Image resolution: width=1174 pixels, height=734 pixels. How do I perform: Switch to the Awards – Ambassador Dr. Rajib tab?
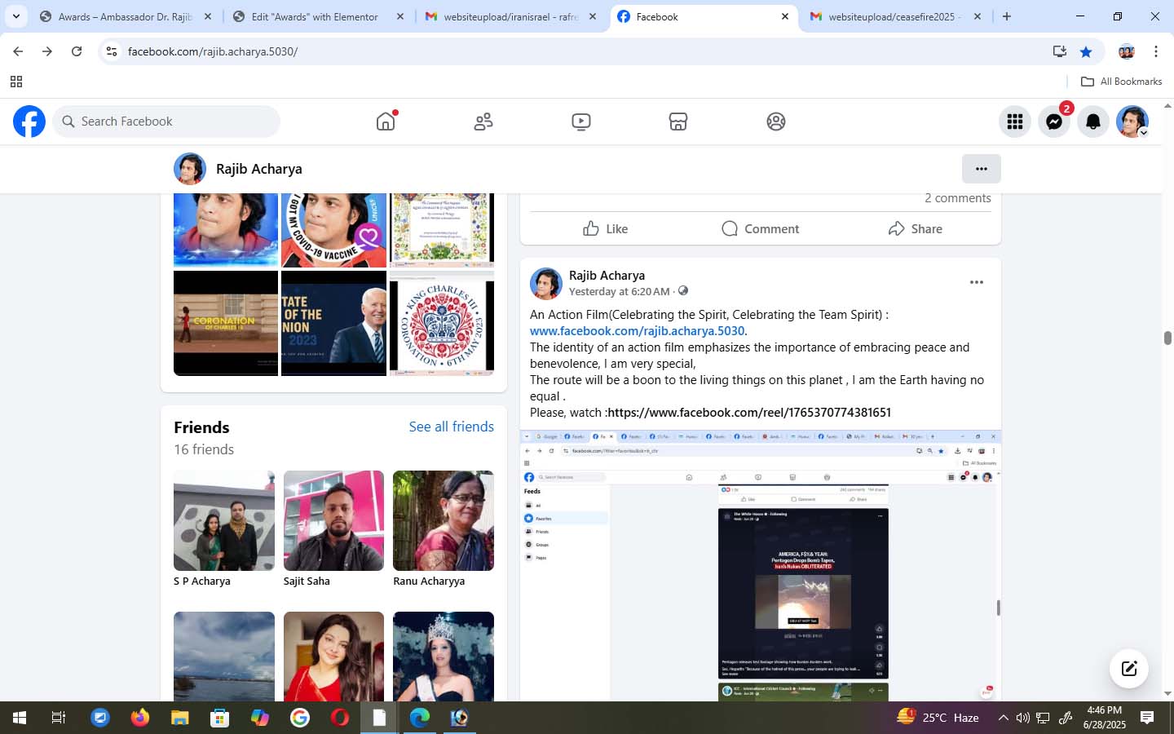126,16
